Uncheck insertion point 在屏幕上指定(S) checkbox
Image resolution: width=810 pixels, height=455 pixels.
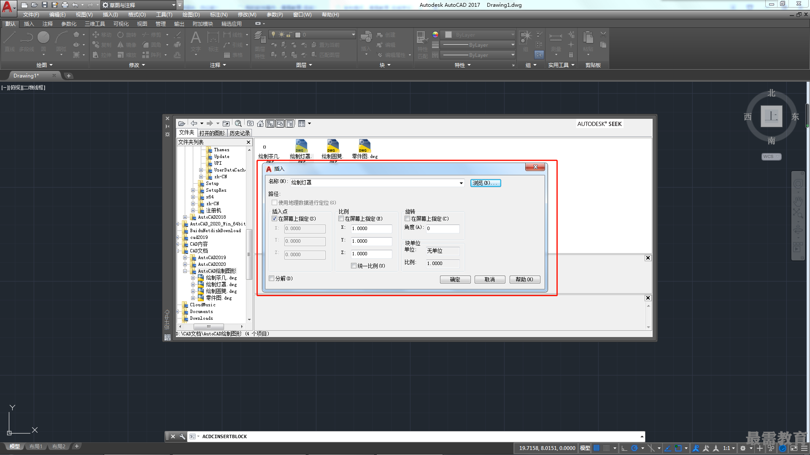pos(275,219)
